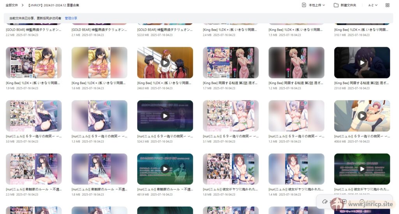Open the A-Z sort dropdown
Viewport: 399px width, 214px height.
(x=373, y=5)
